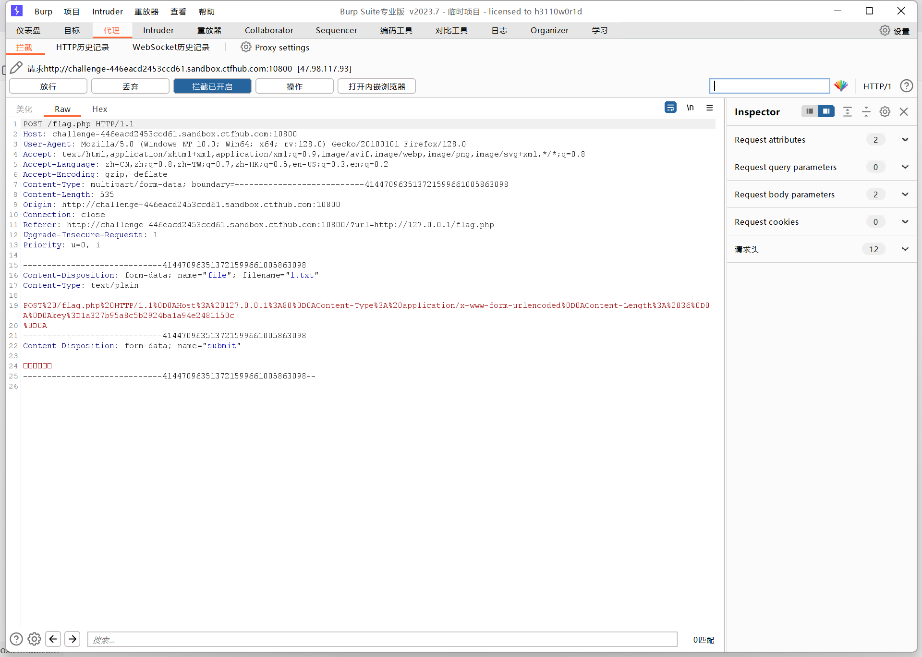Open the Collaborator tab
The image size is (922, 657).
269,30
